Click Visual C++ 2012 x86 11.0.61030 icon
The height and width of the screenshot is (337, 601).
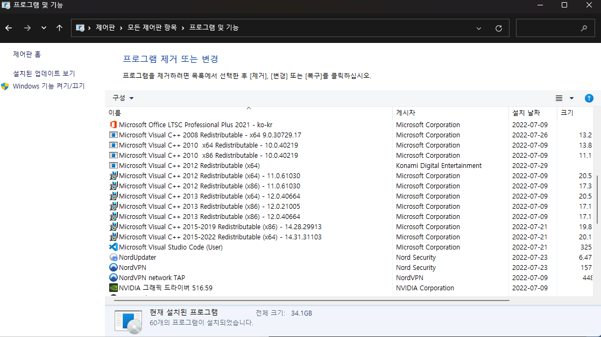point(113,186)
